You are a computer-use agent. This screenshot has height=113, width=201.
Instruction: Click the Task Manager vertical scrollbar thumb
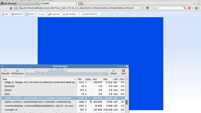click(x=127, y=102)
